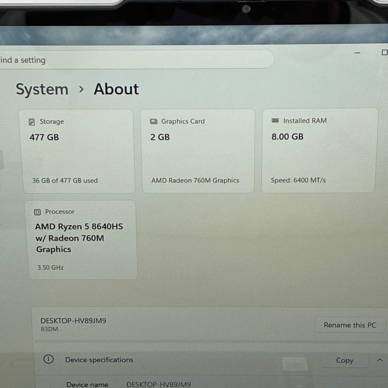
Task: Click the DESKTOP-HV89JM9 PC name heading
Action: click(x=73, y=321)
